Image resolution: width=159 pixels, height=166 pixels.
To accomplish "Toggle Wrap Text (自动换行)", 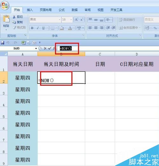I will pos(127,20).
